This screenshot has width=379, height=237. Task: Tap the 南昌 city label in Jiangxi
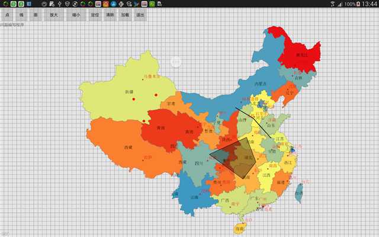[x=273, y=166]
